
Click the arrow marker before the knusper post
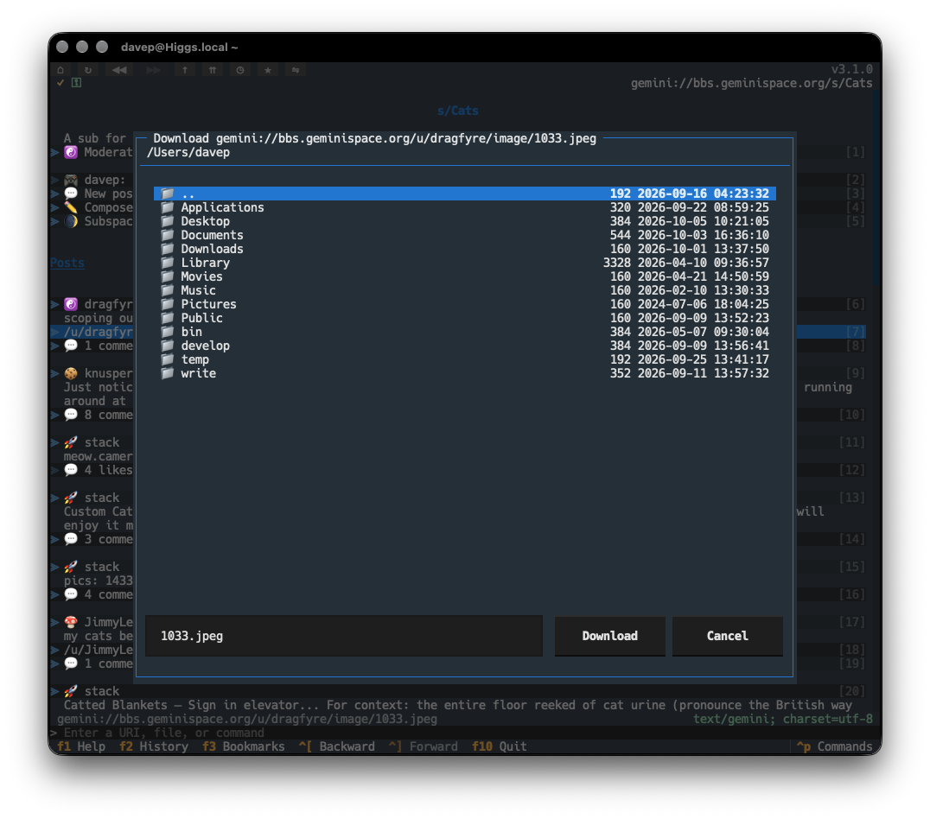tap(55, 373)
